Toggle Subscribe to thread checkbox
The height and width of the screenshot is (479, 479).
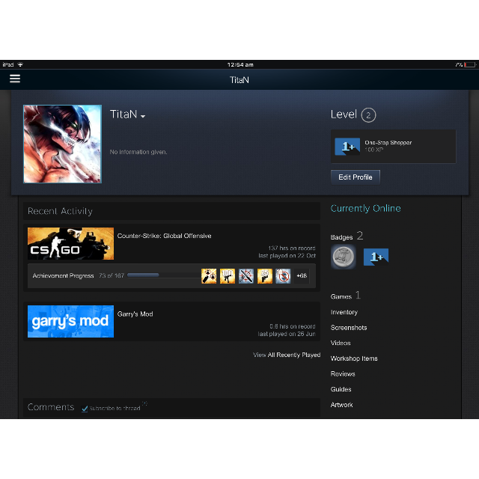(85, 409)
